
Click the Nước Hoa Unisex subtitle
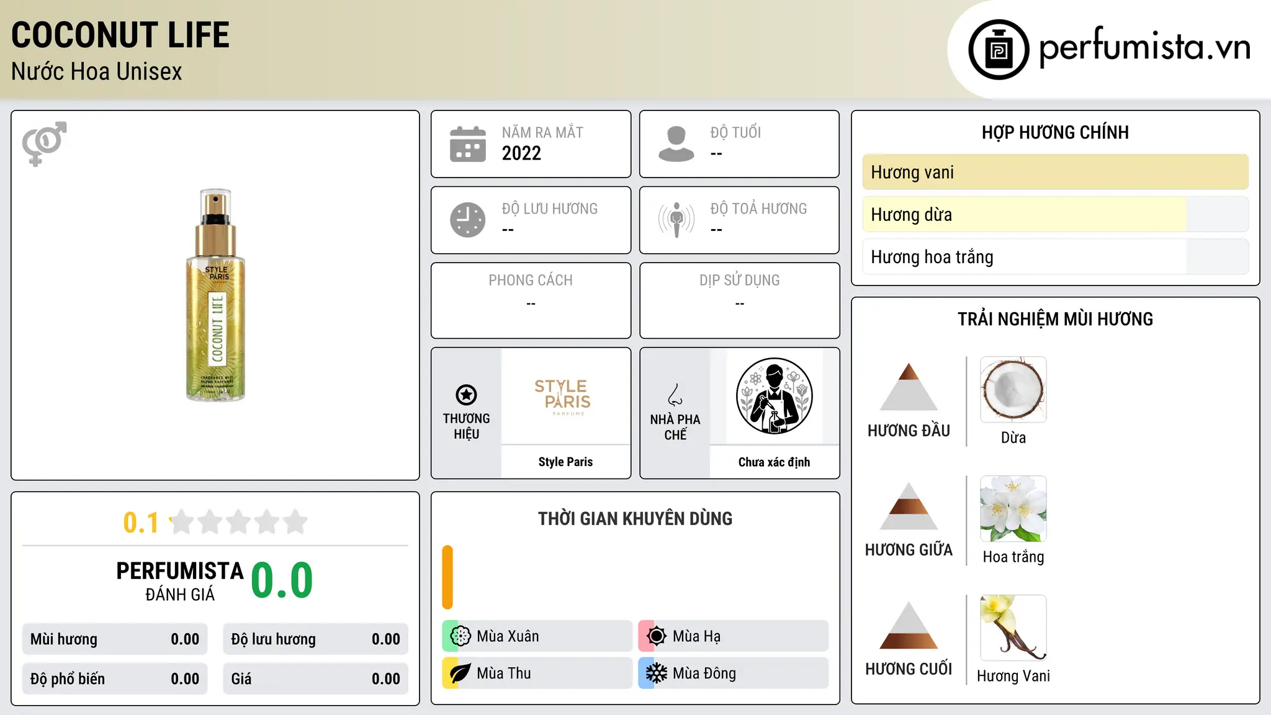(x=97, y=72)
